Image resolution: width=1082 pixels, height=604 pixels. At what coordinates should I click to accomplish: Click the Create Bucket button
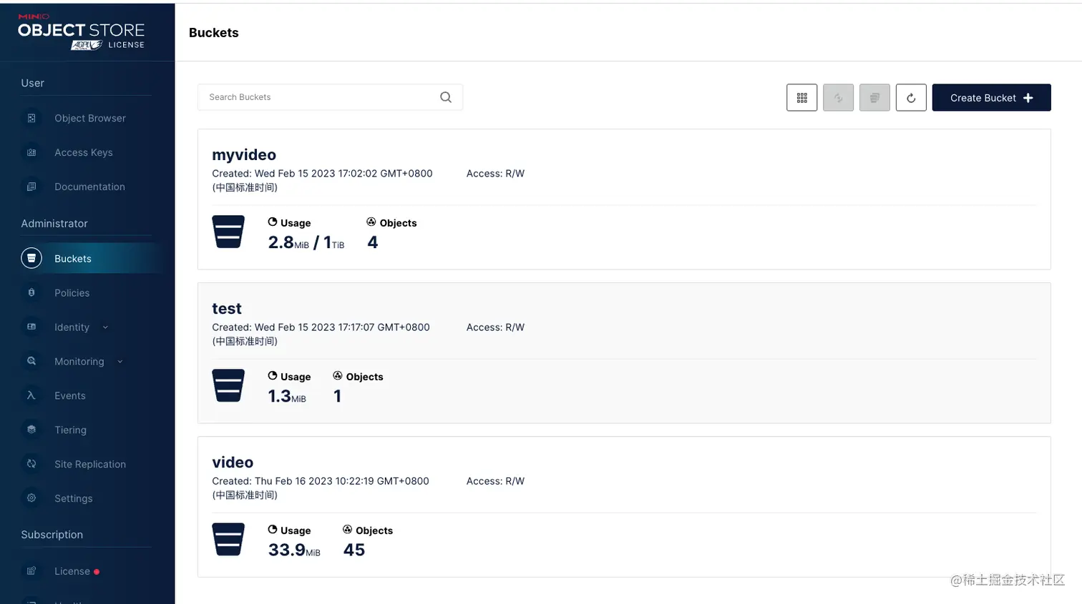click(x=991, y=98)
